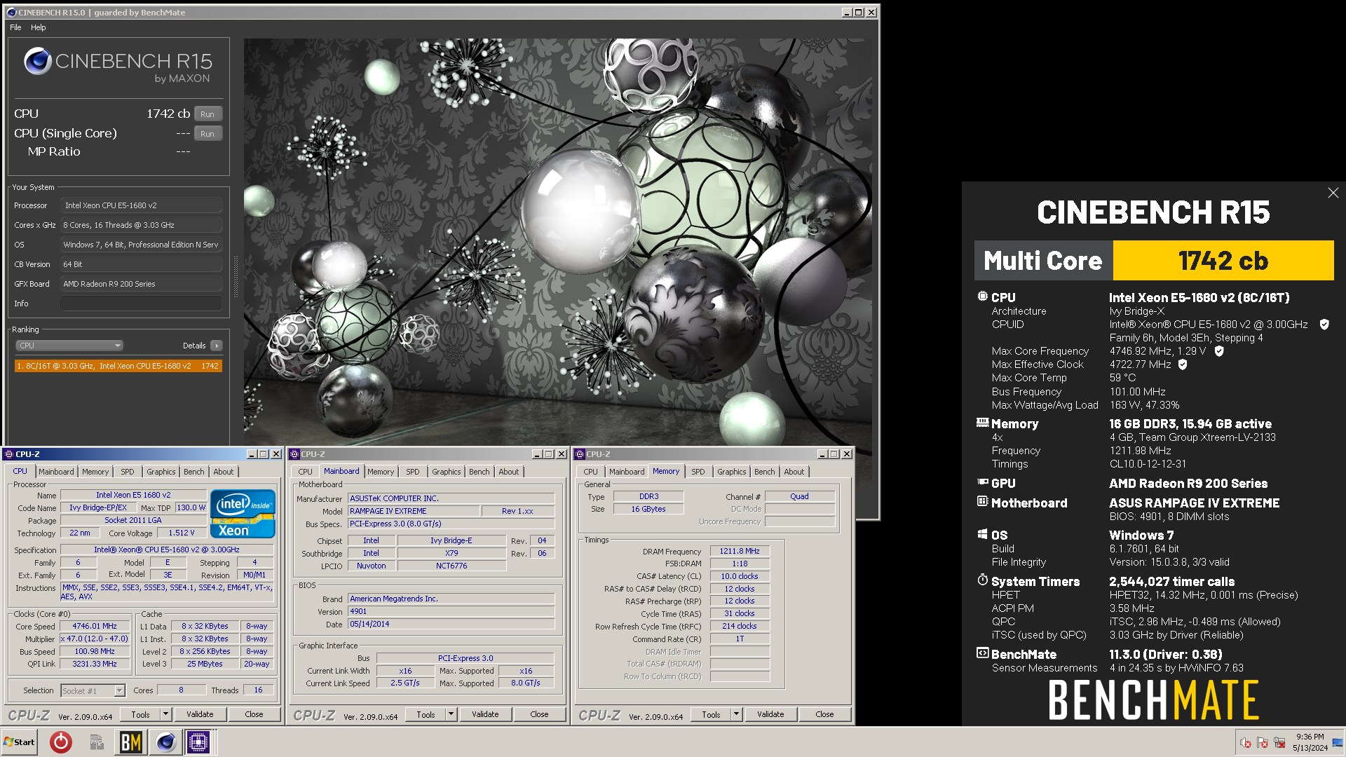
Task: Click GFX Board field AMD Radeon R9 200
Action: click(x=142, y=284)
